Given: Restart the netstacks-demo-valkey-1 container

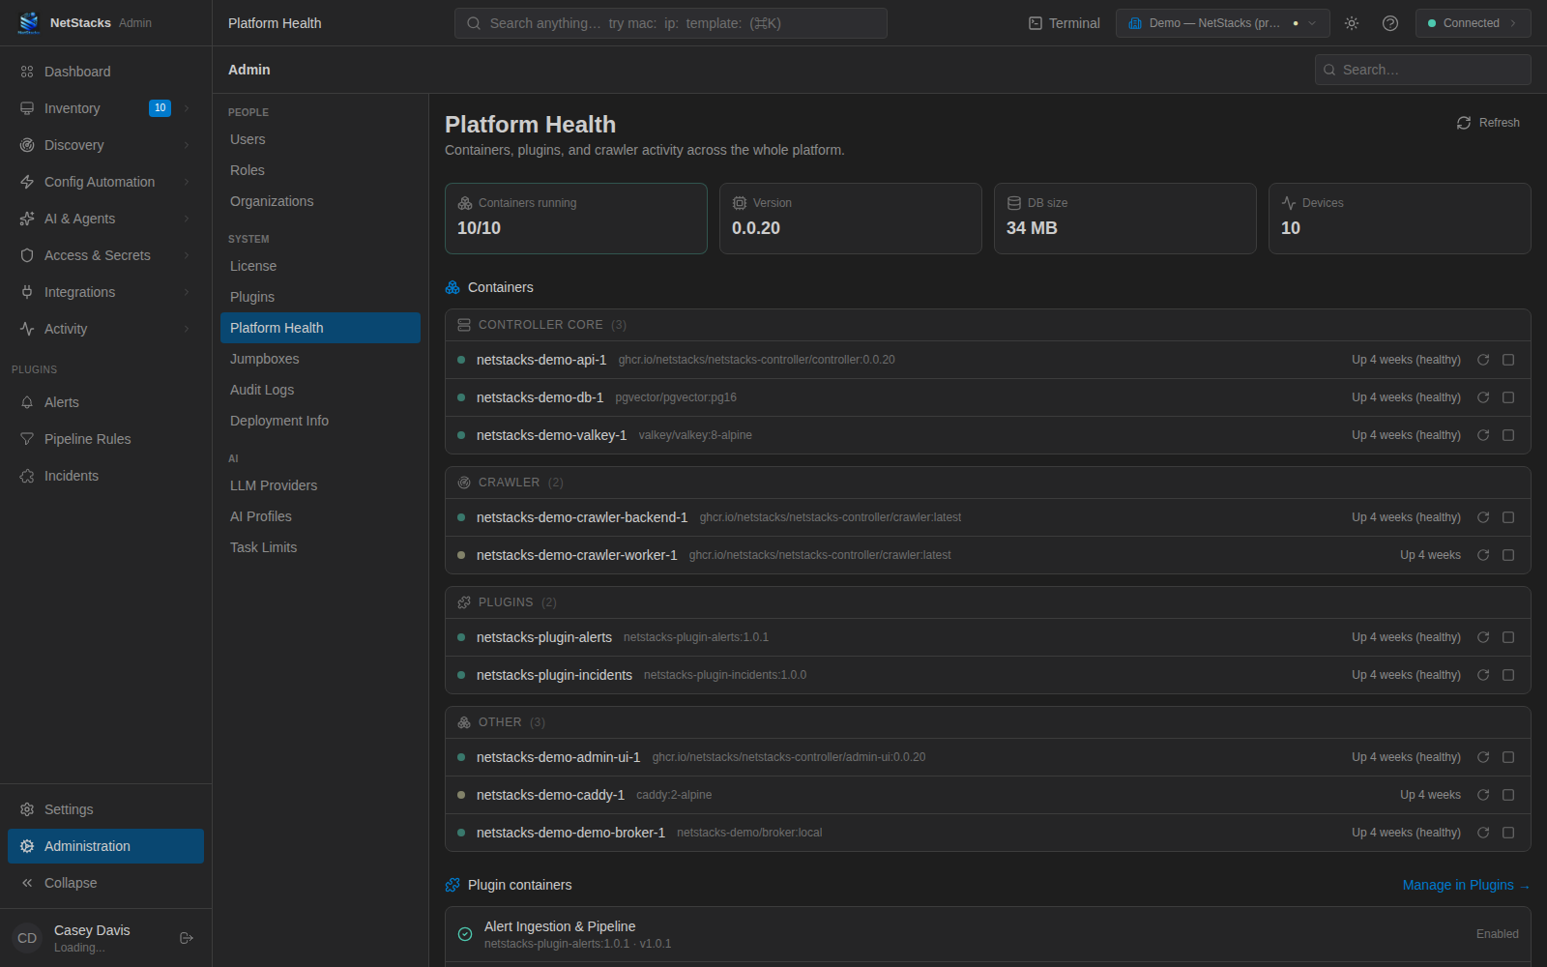Looking at the screenshot, I should pos(1483,435).
